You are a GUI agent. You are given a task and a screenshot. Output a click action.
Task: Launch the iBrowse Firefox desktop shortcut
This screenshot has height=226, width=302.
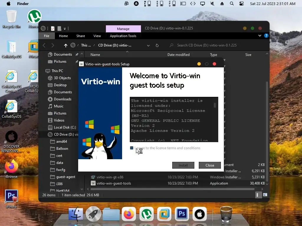click(12, 169)
